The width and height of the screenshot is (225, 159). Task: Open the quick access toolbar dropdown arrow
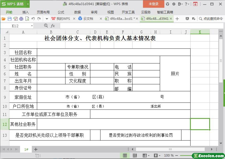click(x=47, y=19)
